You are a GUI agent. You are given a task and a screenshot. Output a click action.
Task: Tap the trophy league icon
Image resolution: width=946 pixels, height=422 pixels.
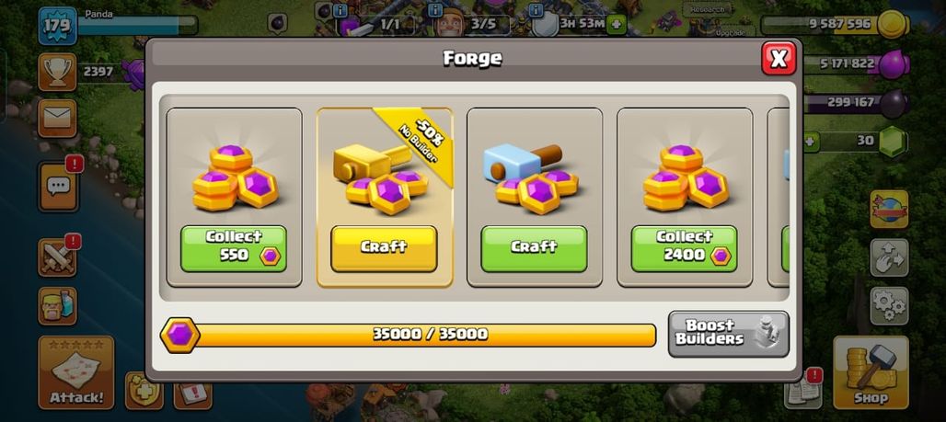(57, 72)
